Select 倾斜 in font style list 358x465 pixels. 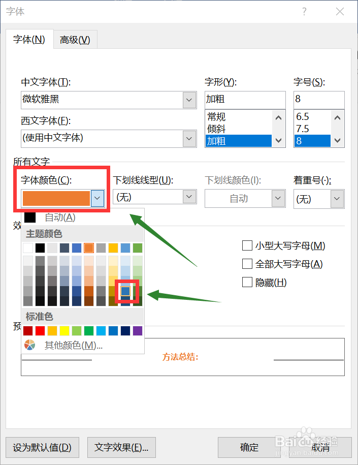click(x=238, y=129)
